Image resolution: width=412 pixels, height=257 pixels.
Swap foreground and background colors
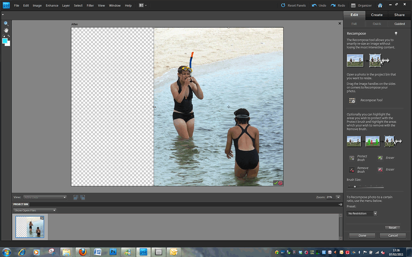point(9,36)
